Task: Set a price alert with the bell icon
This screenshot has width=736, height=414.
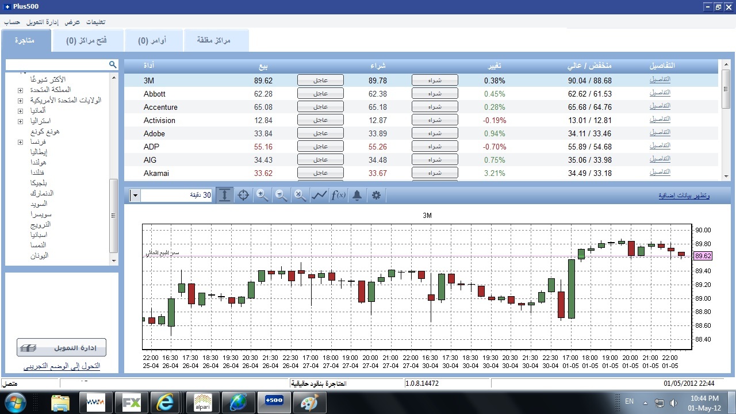Action: [x=357, y=195]
